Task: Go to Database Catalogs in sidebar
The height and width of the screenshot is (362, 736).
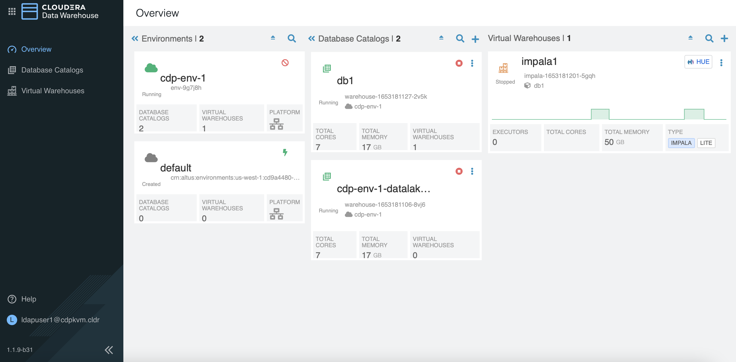Action: click(52, 70)
